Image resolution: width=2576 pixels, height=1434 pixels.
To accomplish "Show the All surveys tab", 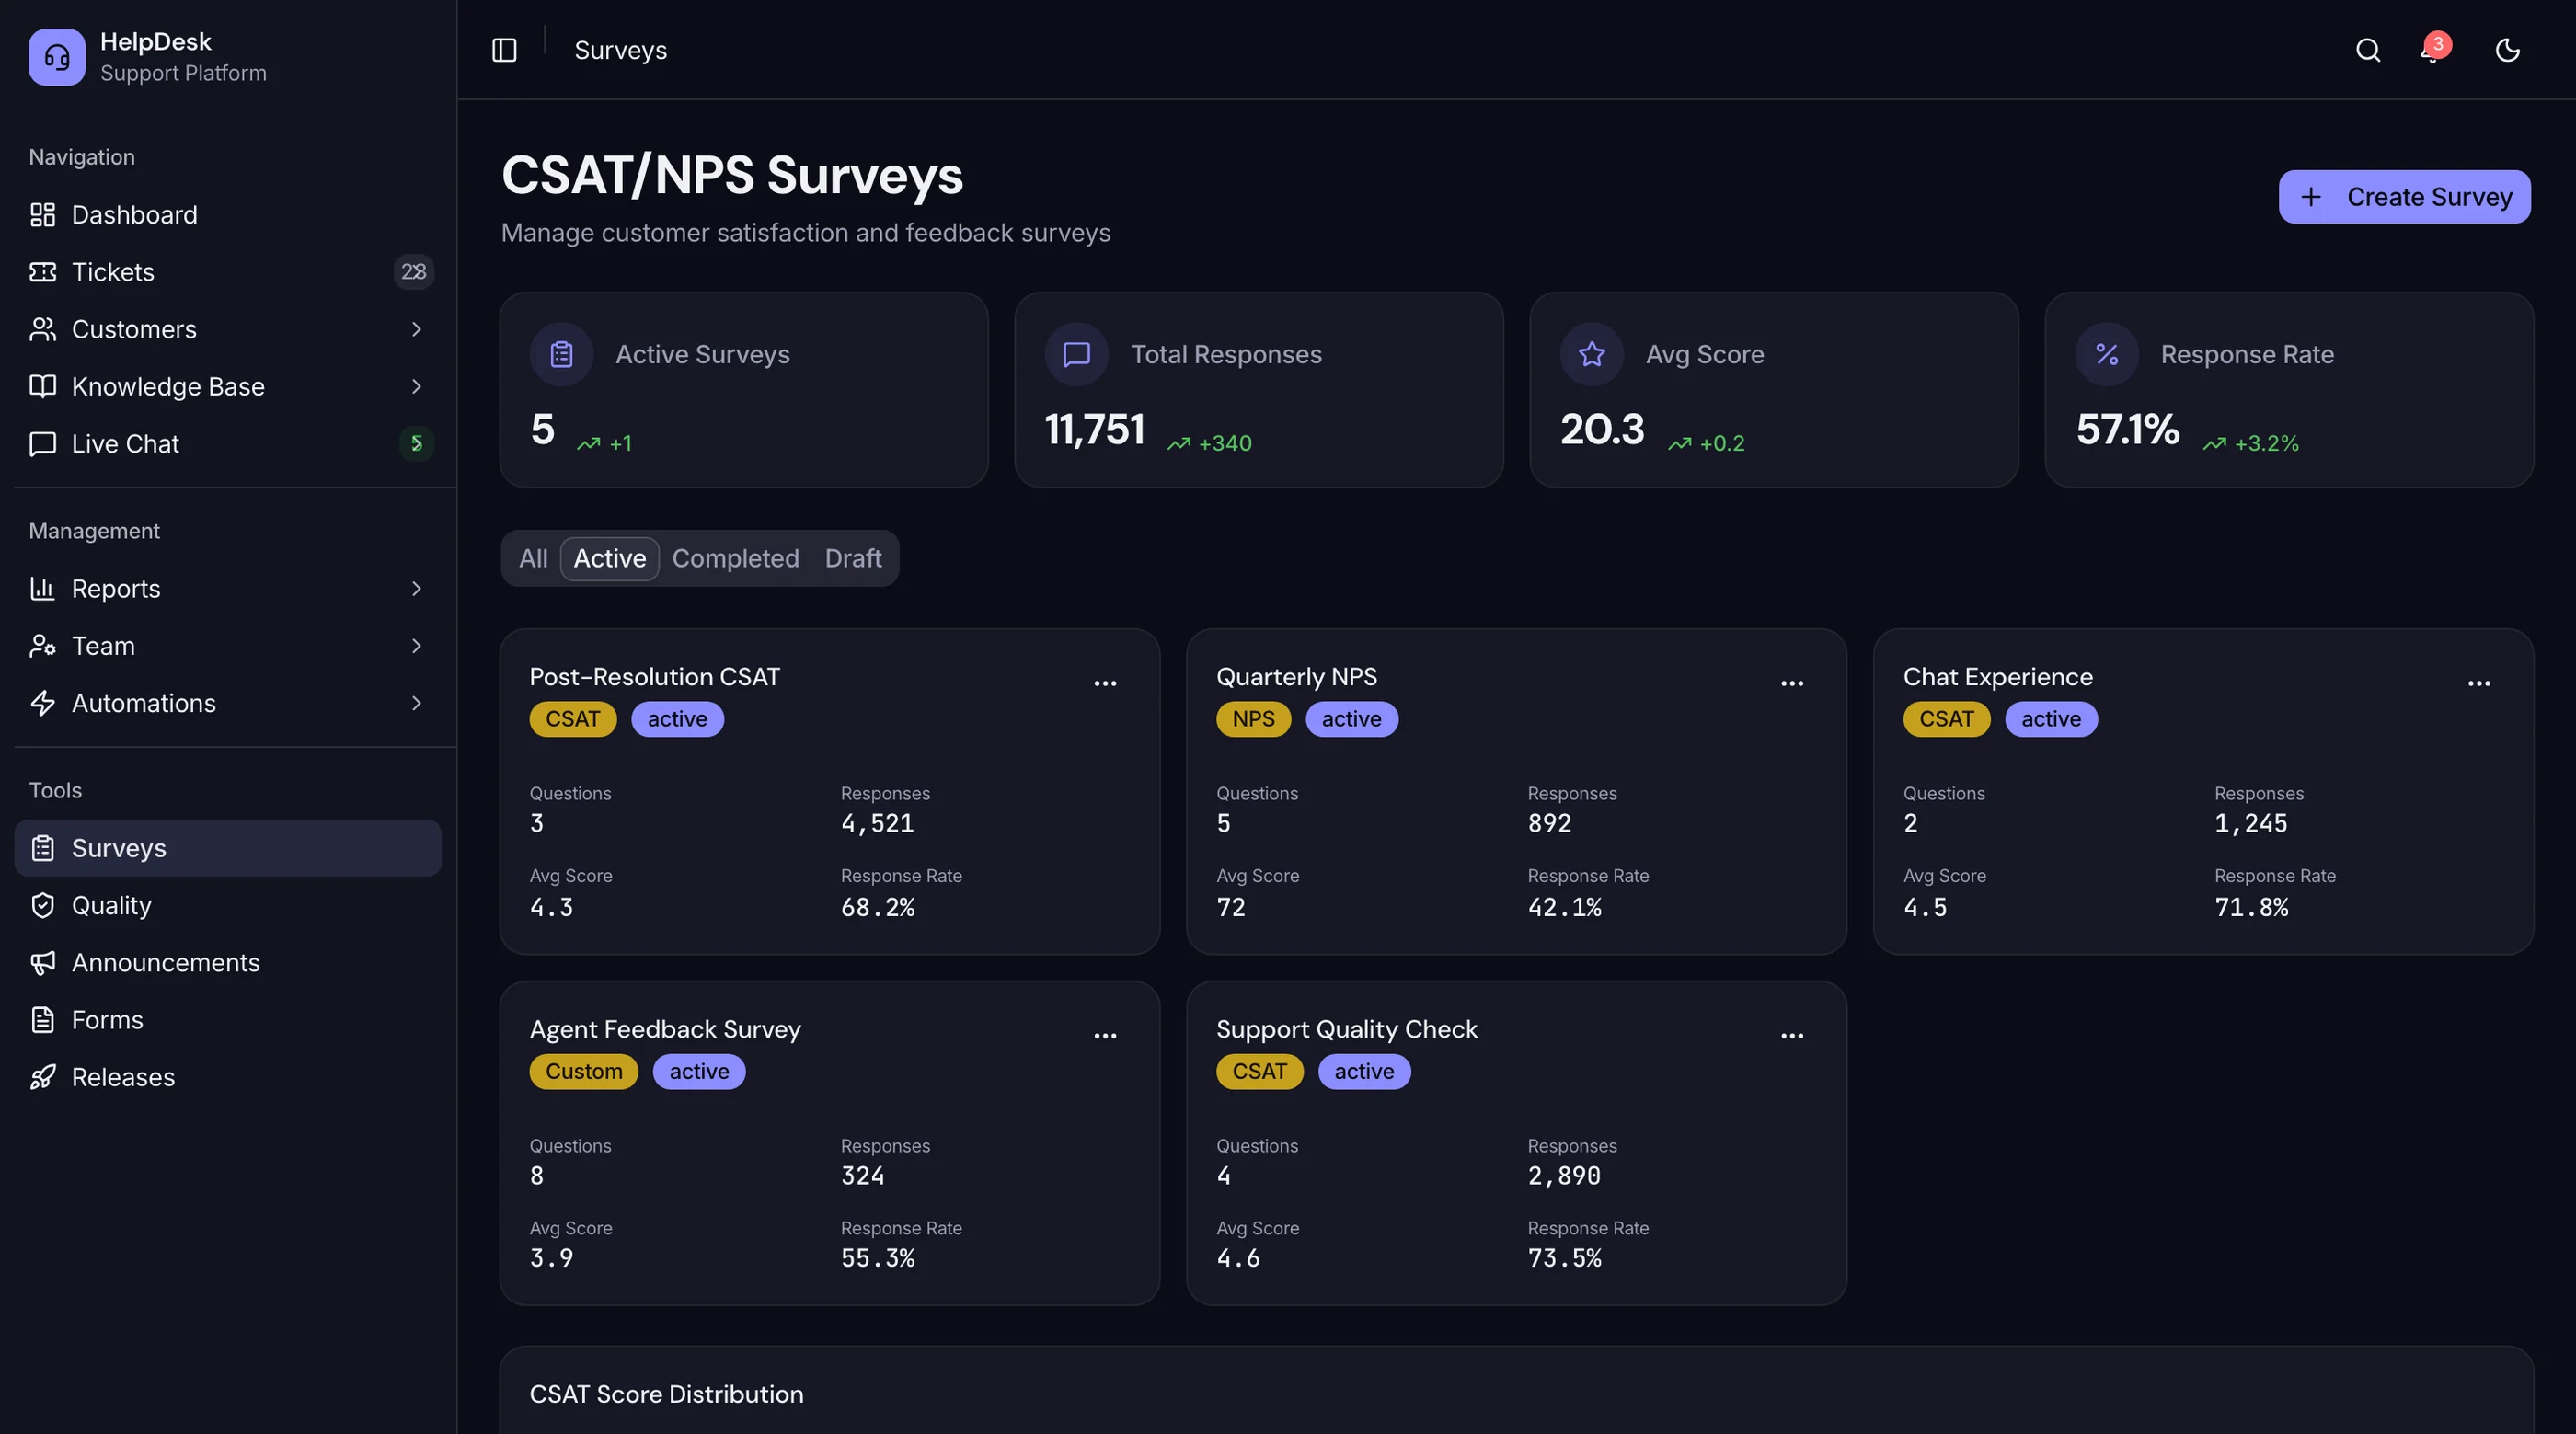I will coord(533,558).
